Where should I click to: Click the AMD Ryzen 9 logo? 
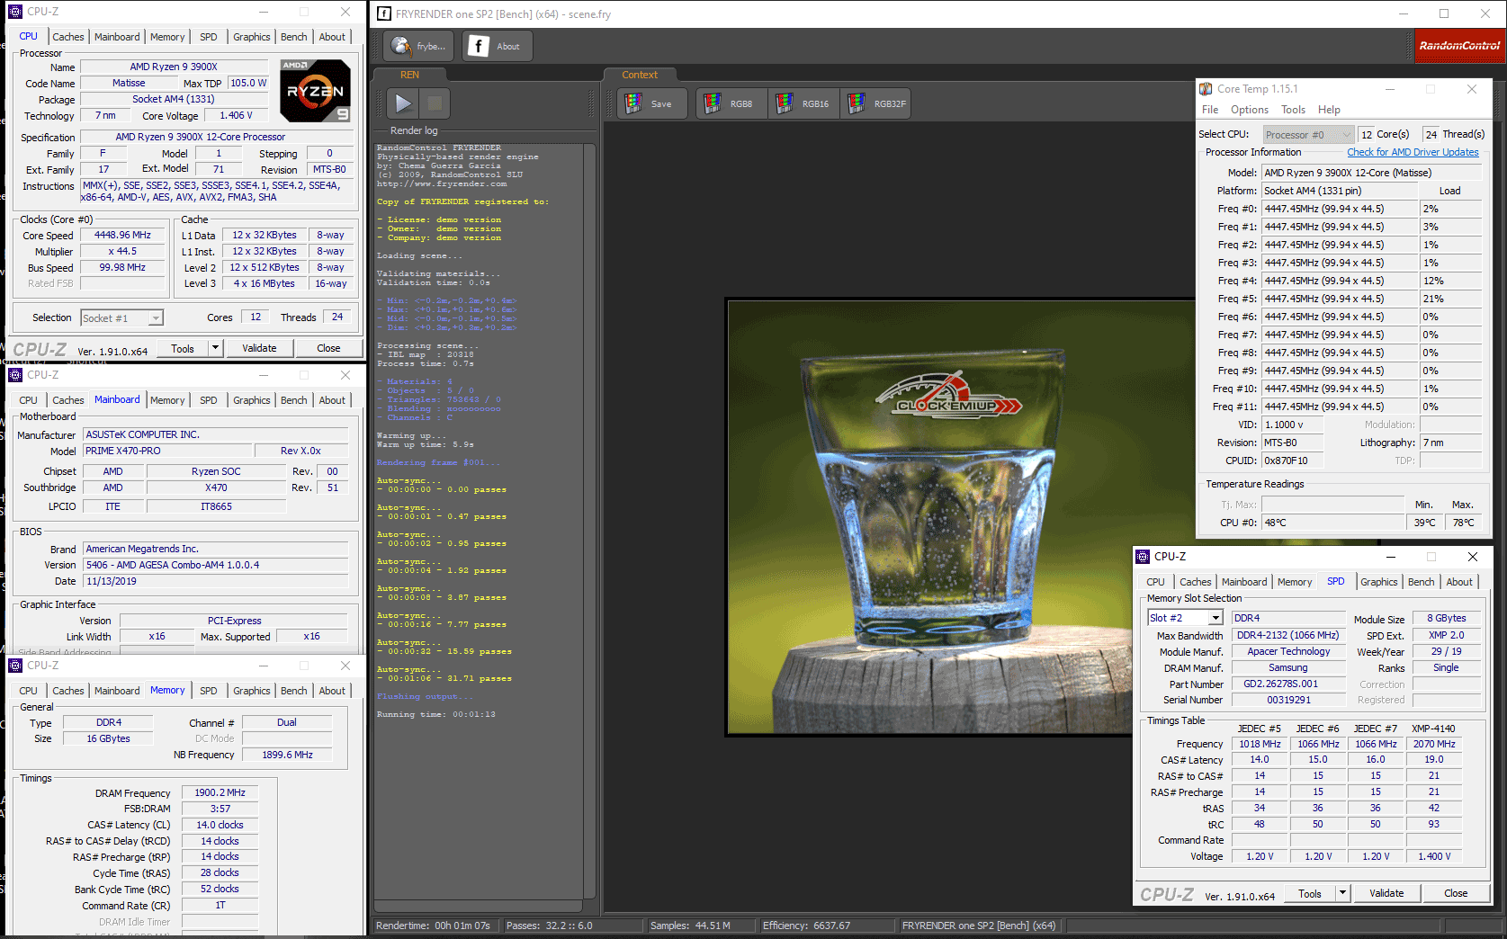coord(315,91)
